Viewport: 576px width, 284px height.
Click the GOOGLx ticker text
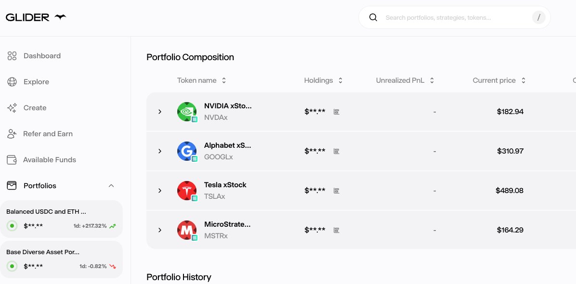pyautogui.click(x=219, y=157)
